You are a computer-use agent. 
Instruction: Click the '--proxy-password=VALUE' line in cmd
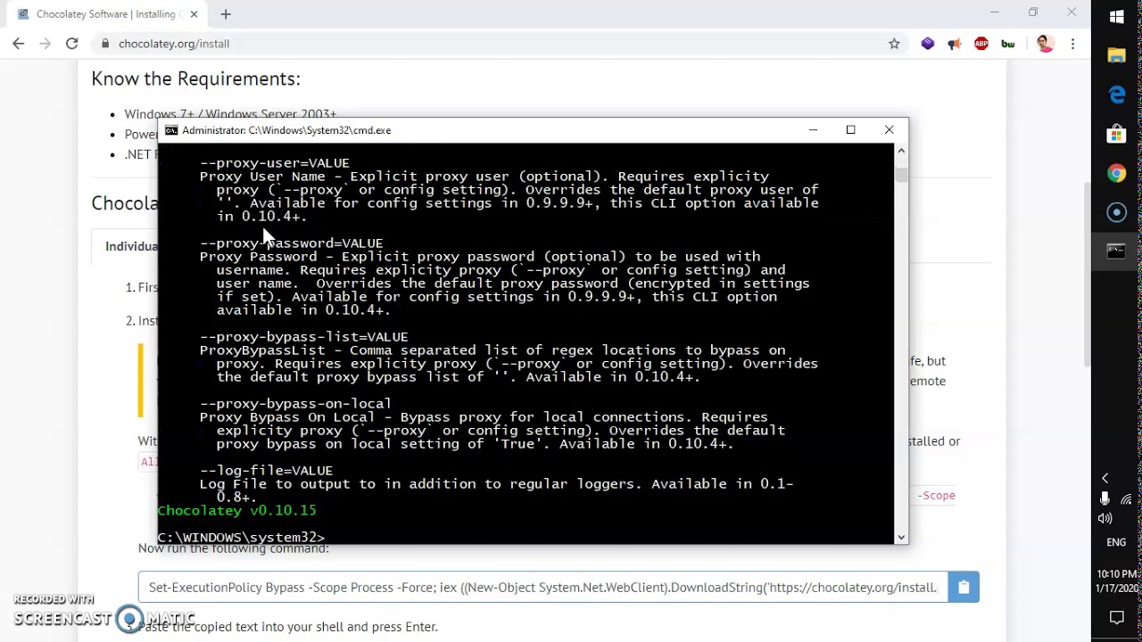291,243
